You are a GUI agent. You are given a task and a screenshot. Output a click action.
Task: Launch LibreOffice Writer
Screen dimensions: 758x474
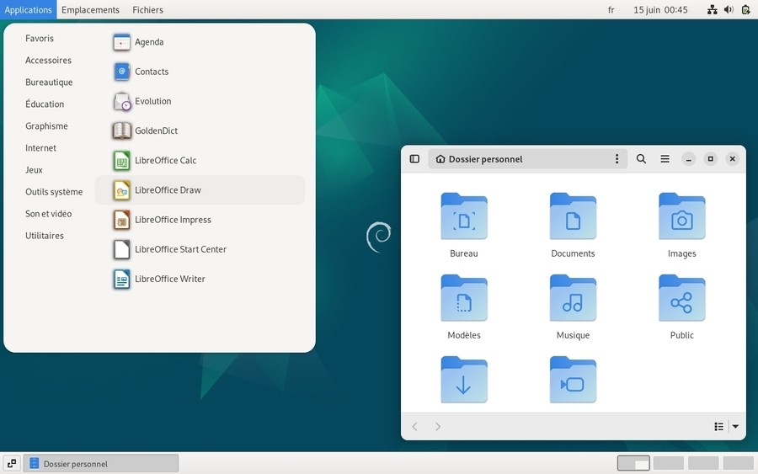200,279
